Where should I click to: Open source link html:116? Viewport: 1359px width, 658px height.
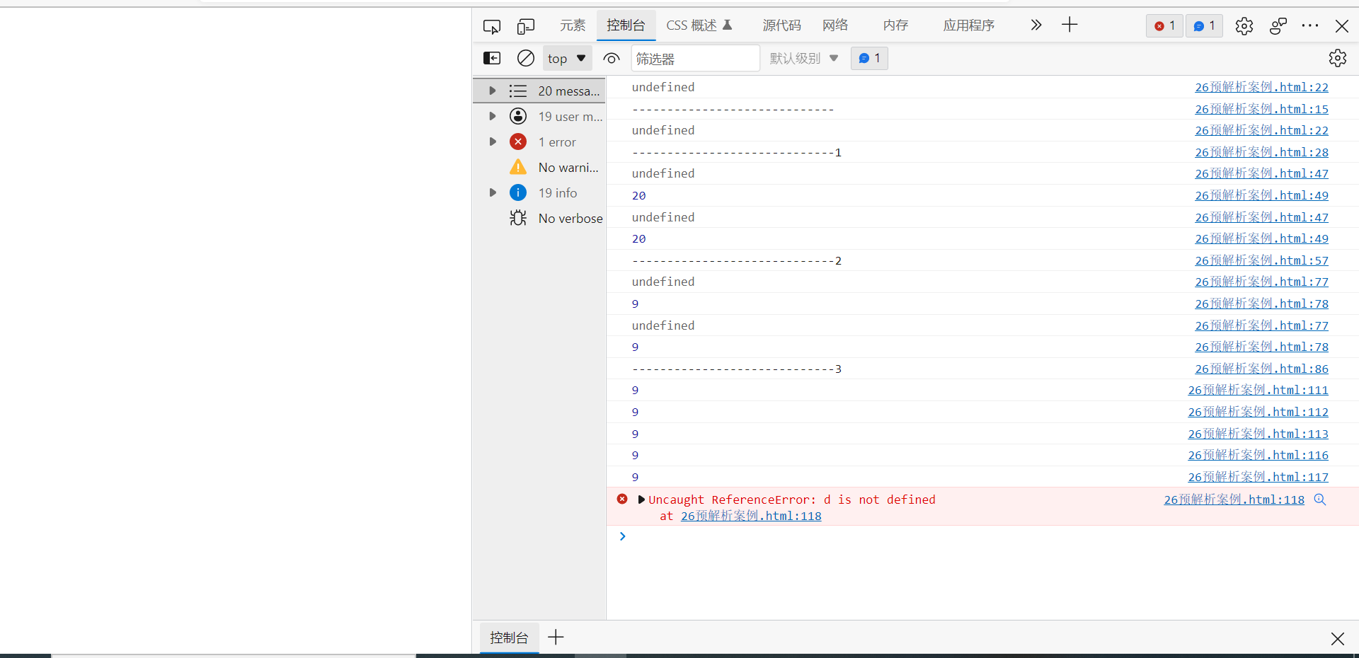[1258, 455]
